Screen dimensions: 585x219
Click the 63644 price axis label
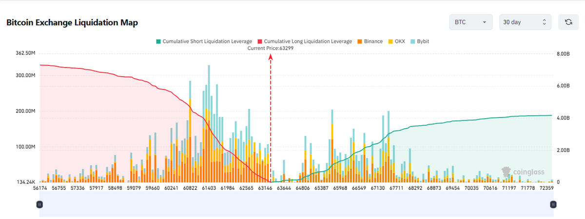(284, 188)
